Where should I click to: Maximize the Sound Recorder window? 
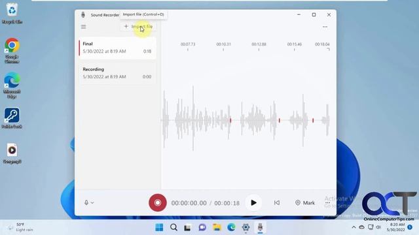click(314, 14)
